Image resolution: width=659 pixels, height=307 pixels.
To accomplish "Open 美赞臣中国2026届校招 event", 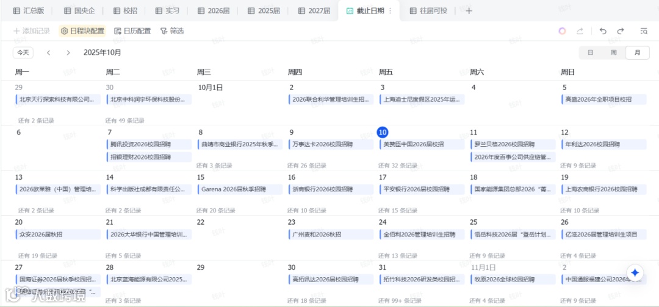I will coord(422,144).
